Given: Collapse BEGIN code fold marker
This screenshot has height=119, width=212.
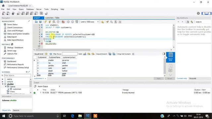Looking at the screenshot, I should (x=44, y=39).
